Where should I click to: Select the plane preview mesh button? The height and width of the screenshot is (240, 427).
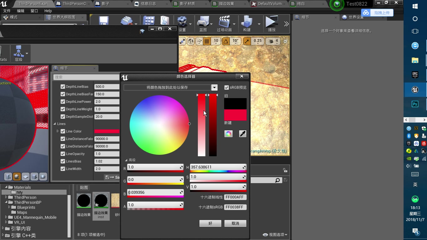26,177
